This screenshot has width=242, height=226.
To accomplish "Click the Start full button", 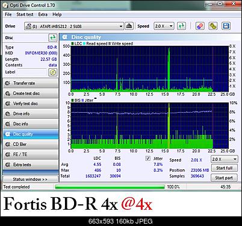I will [224, 168].
